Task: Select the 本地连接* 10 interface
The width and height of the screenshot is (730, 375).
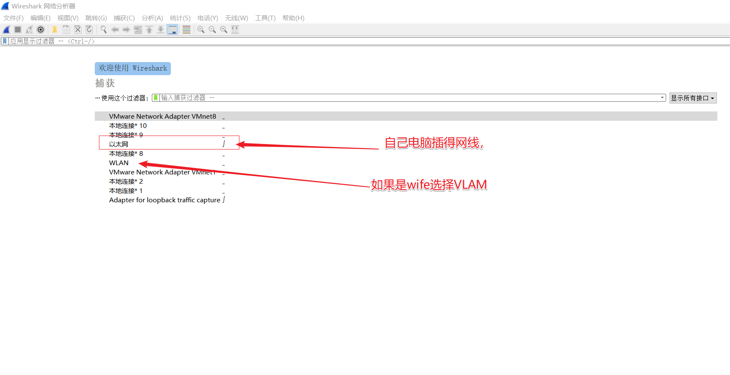Action: click(x=406, y=125)
